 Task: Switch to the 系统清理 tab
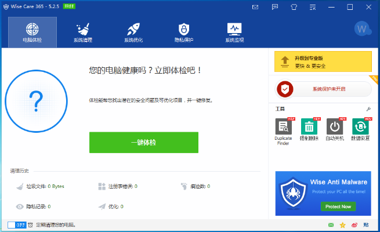[82, 32]
